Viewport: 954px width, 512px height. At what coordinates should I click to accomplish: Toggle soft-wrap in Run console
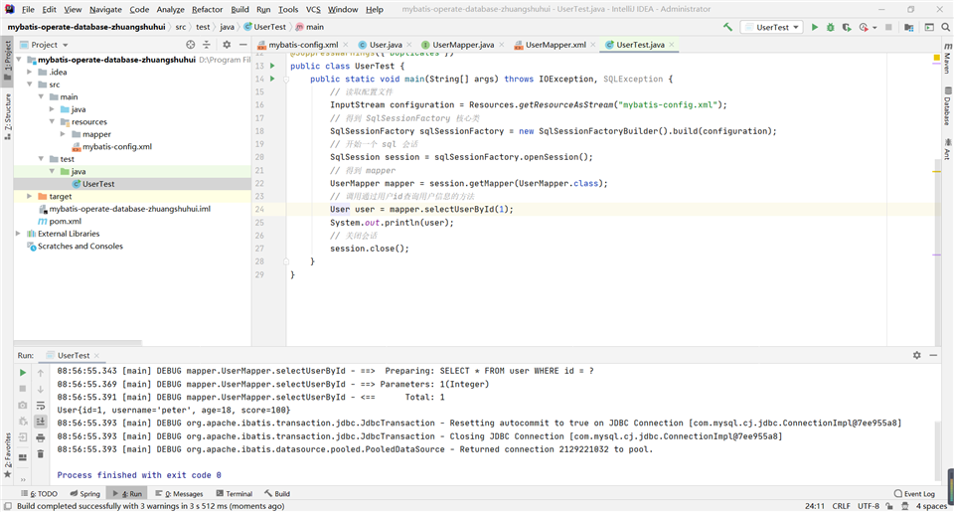pyautogui.click(x=40, y=406)
